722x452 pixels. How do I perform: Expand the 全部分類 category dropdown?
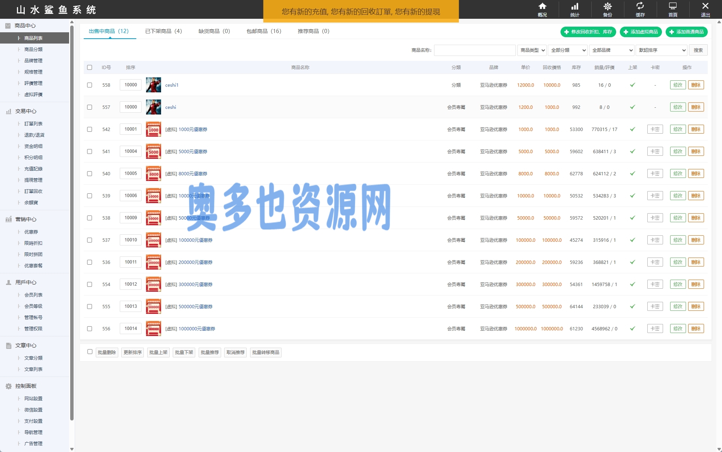click(568, 50)
